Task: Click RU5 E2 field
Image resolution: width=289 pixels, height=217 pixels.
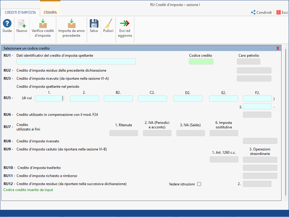Action: pyautogui.click(x=223, y=99)
